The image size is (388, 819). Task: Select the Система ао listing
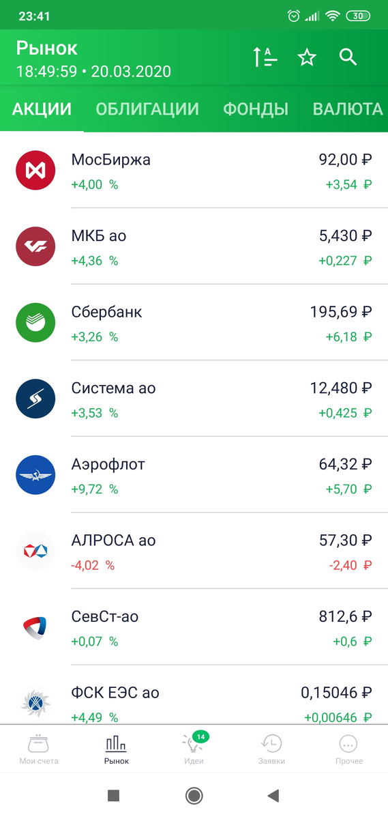(194, 399)
